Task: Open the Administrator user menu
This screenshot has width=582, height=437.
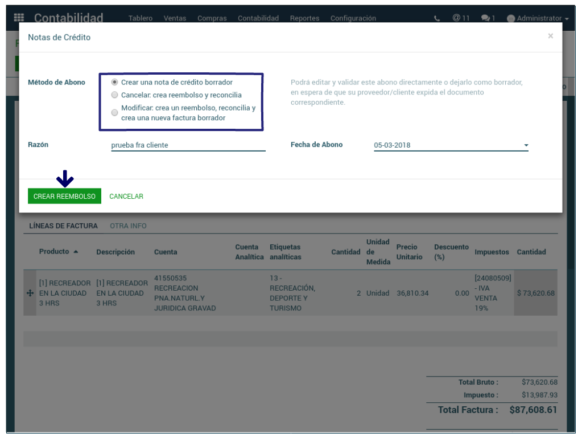Action: [x=538, y=18]
